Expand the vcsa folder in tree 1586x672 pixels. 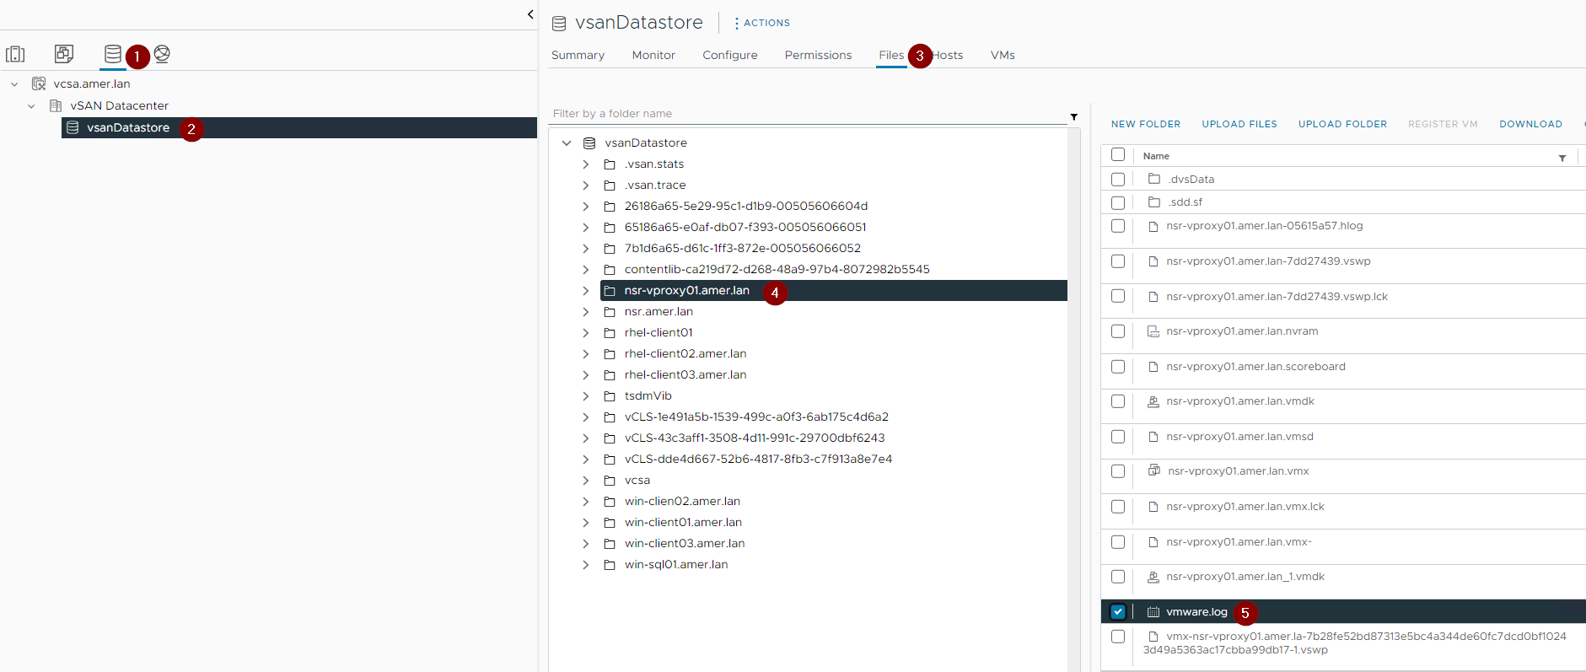tap(585, 481)
